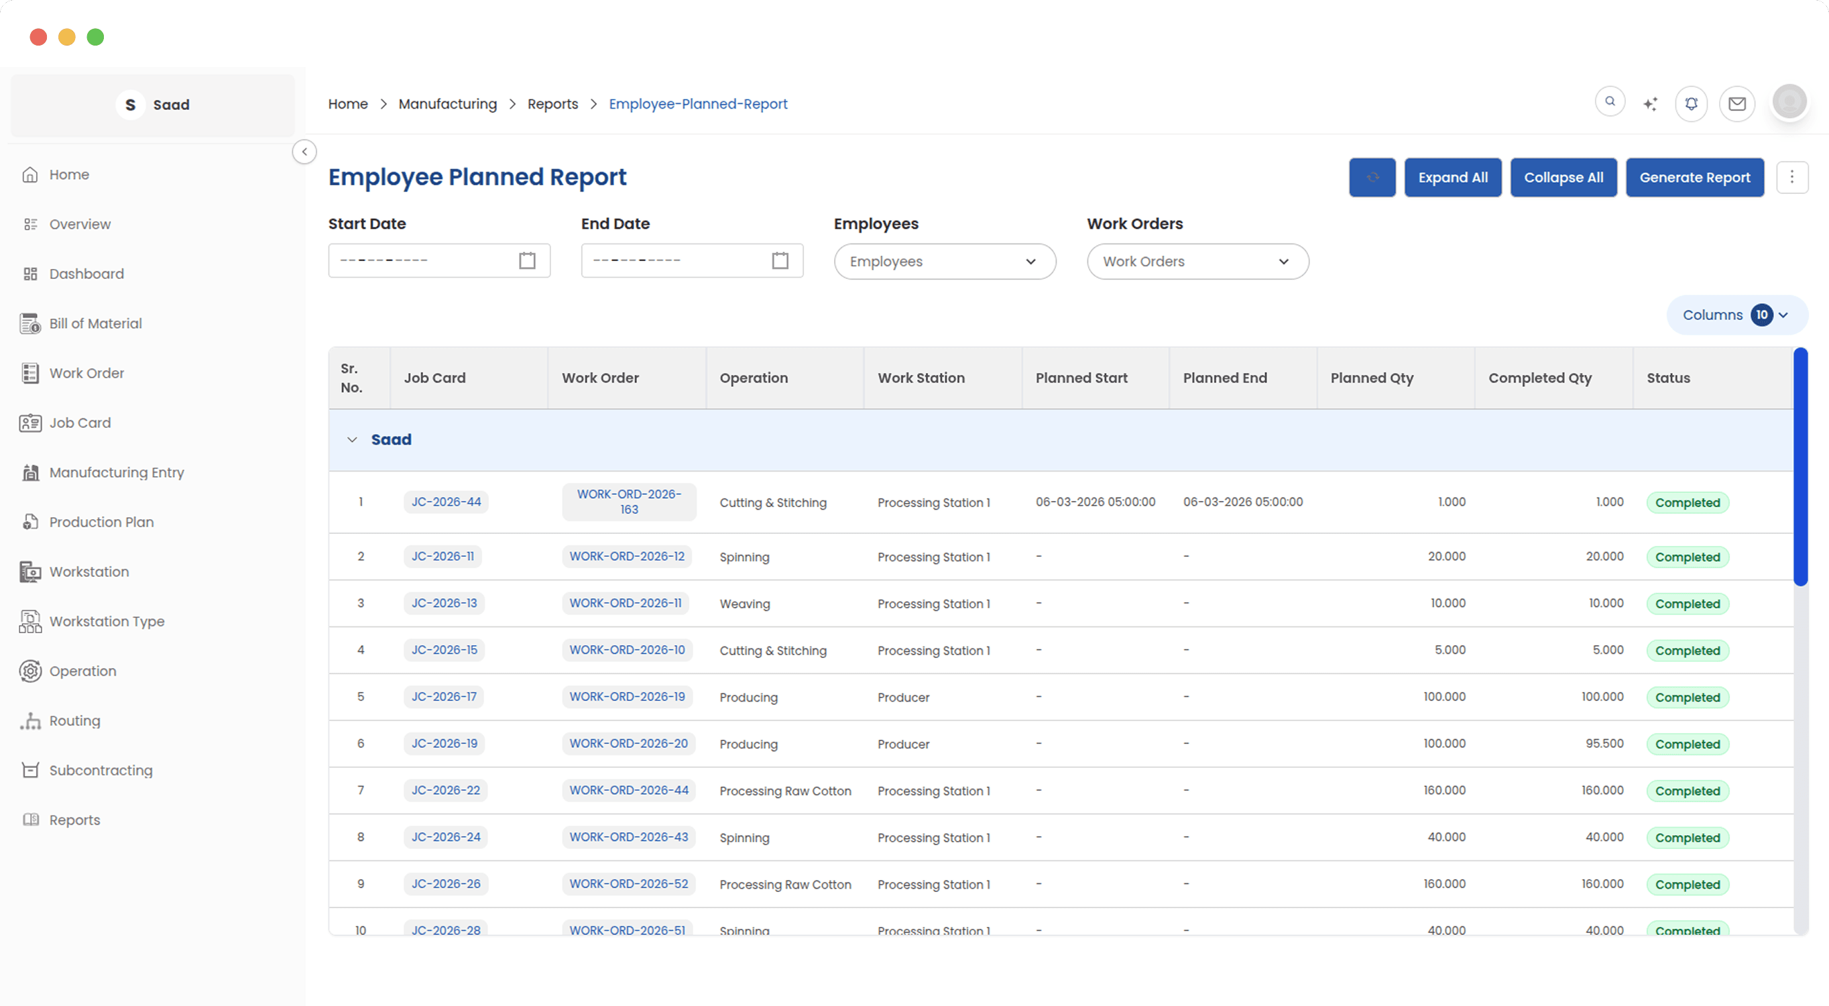Viewport: 1829px width, 1006px height.
Task: Open job card JC-2026-44 link
Action: point(447,501)
